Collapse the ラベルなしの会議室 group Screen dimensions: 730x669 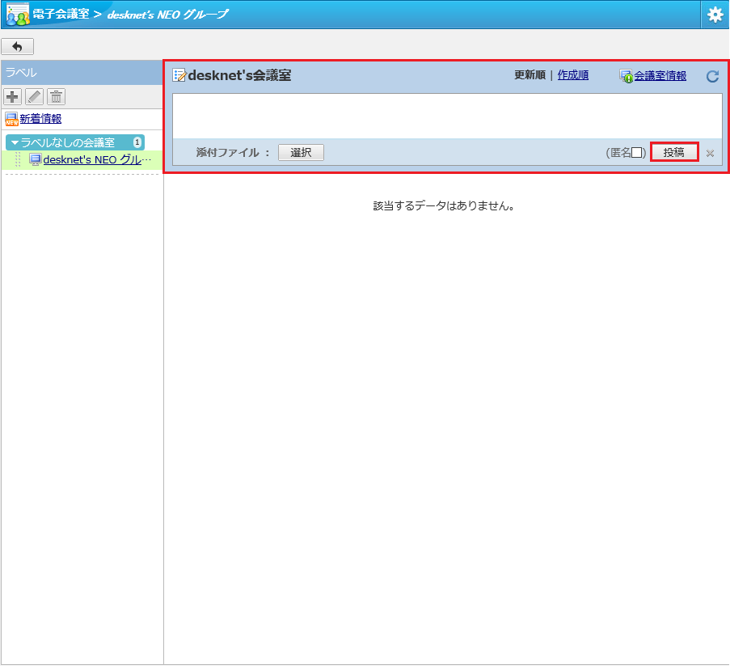click(15, 142)
